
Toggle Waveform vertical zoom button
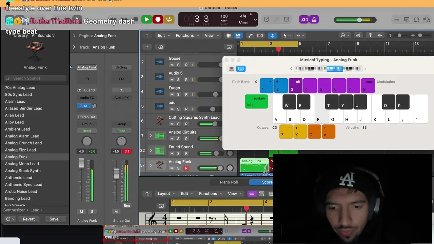tap(358, 35)
